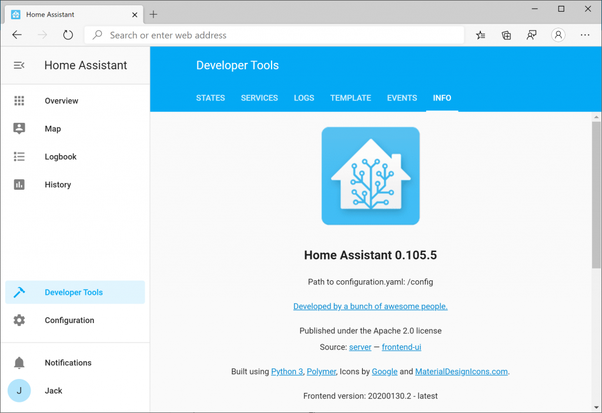Click the 'Frontend version: 20200130.2 - latest' text
Screen dimensions: 602x413
(370, 396)
